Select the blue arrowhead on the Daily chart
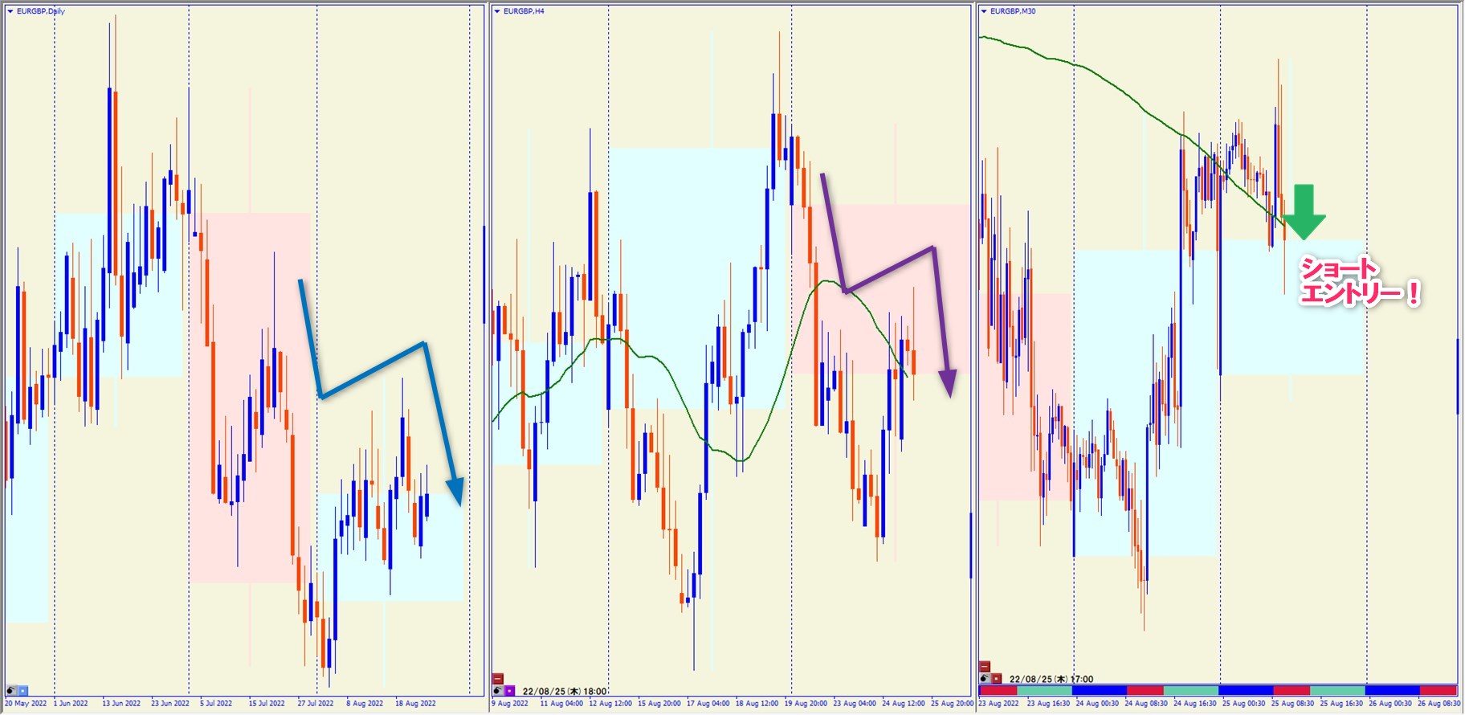The height and width of the screenshot is (715, 1465). tap(455, 491)
